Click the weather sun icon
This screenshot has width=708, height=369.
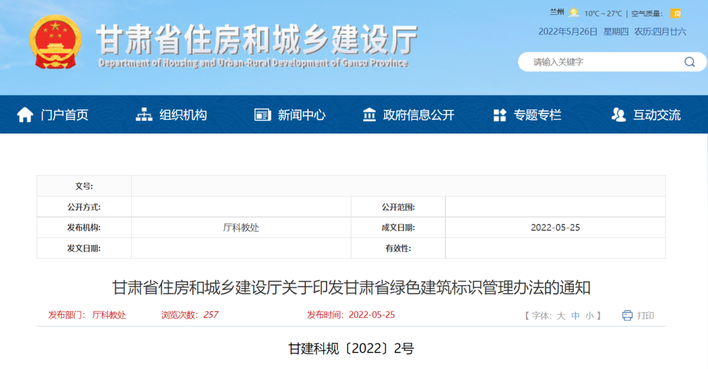pyautogui.click(x=574, y=12)
